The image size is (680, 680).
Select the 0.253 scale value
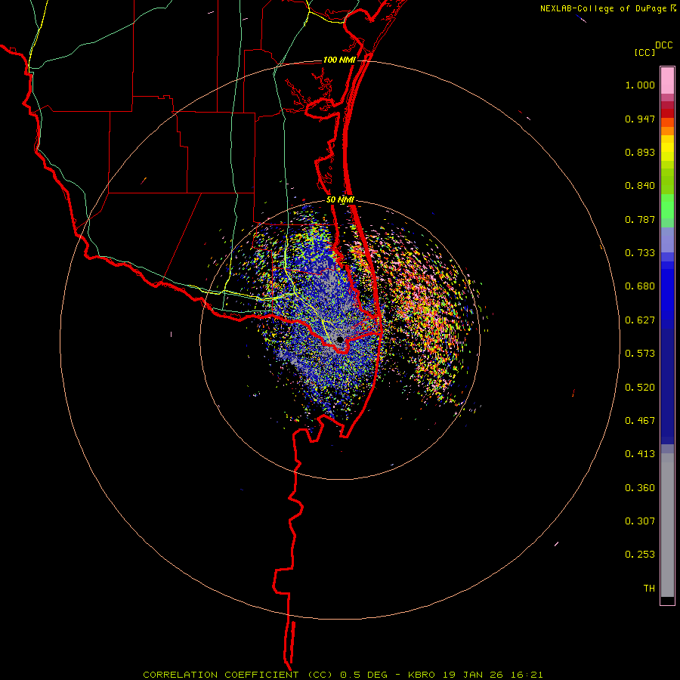640,555
